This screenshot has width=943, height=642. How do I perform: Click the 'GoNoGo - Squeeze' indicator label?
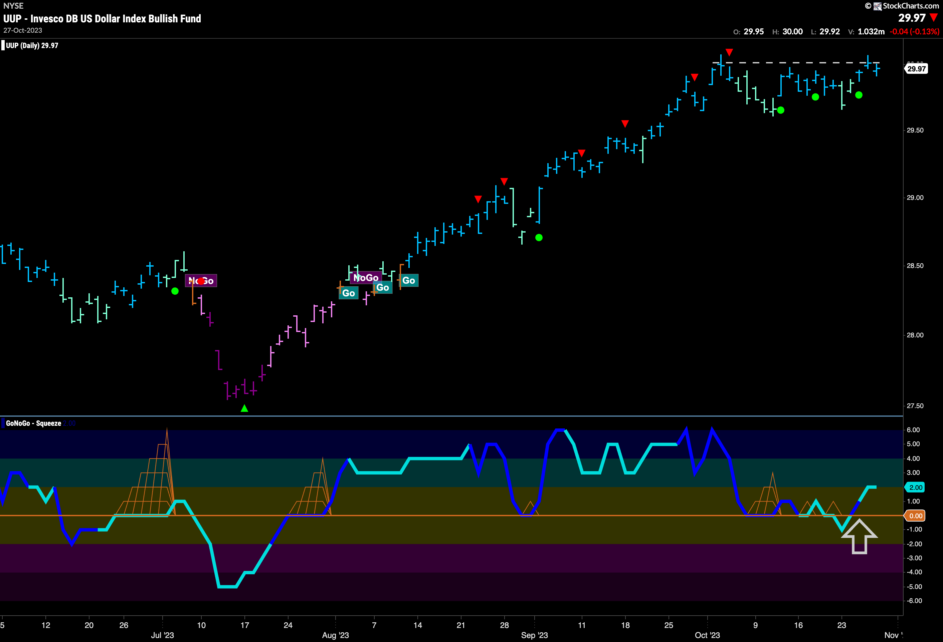pyautogui.click(x=34, y=423)
